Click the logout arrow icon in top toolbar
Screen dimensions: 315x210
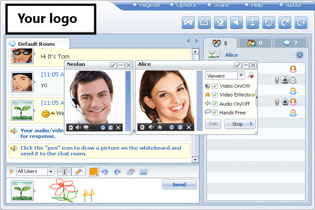point(300,22)
